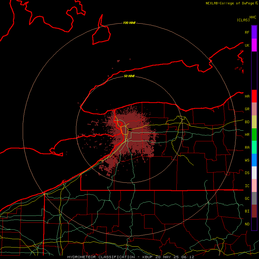The image size is (259, 259).
Task: Click the "HA" legend label
Action: pos(247,96)
